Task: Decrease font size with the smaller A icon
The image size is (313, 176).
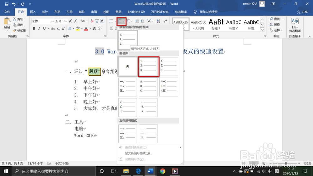Action: [76, 21]
